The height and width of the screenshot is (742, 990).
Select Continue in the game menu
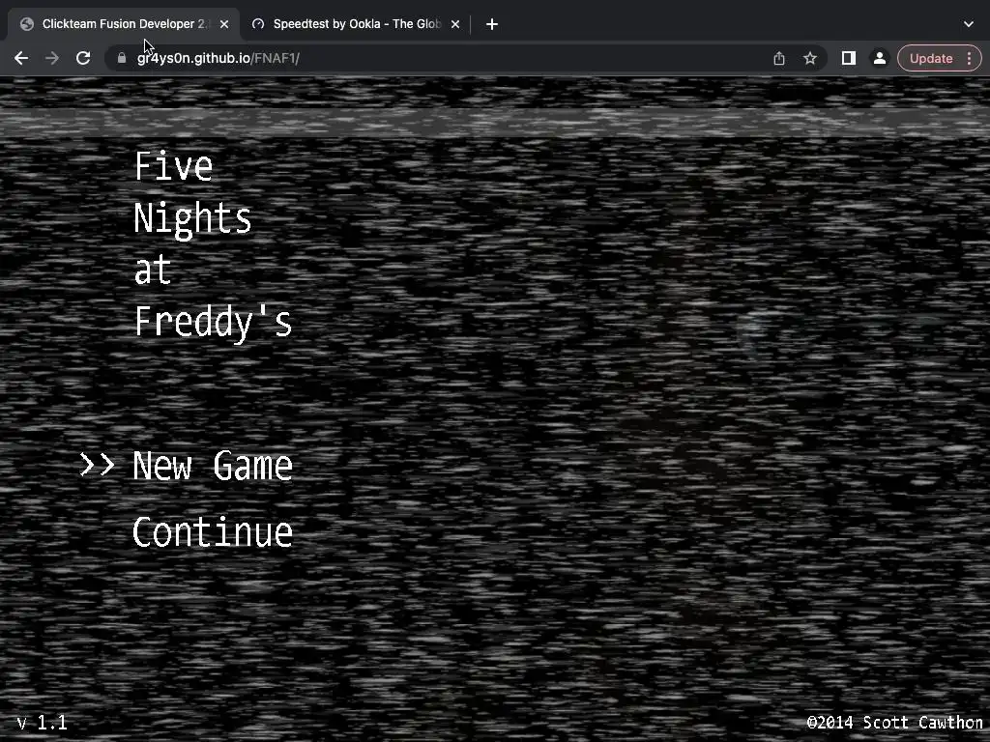click(212, 532)
